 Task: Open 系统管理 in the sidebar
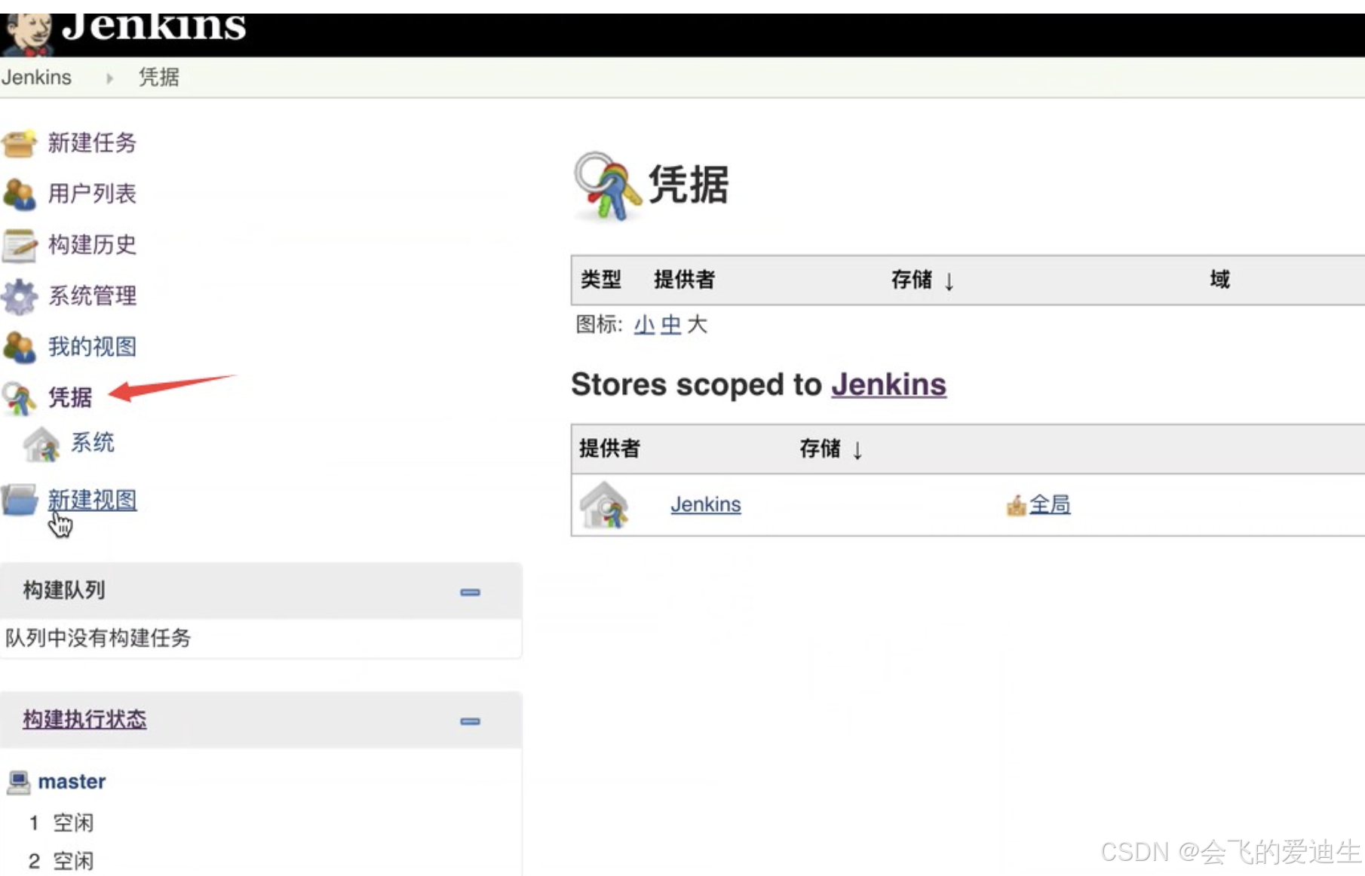[x=92, y=296]
